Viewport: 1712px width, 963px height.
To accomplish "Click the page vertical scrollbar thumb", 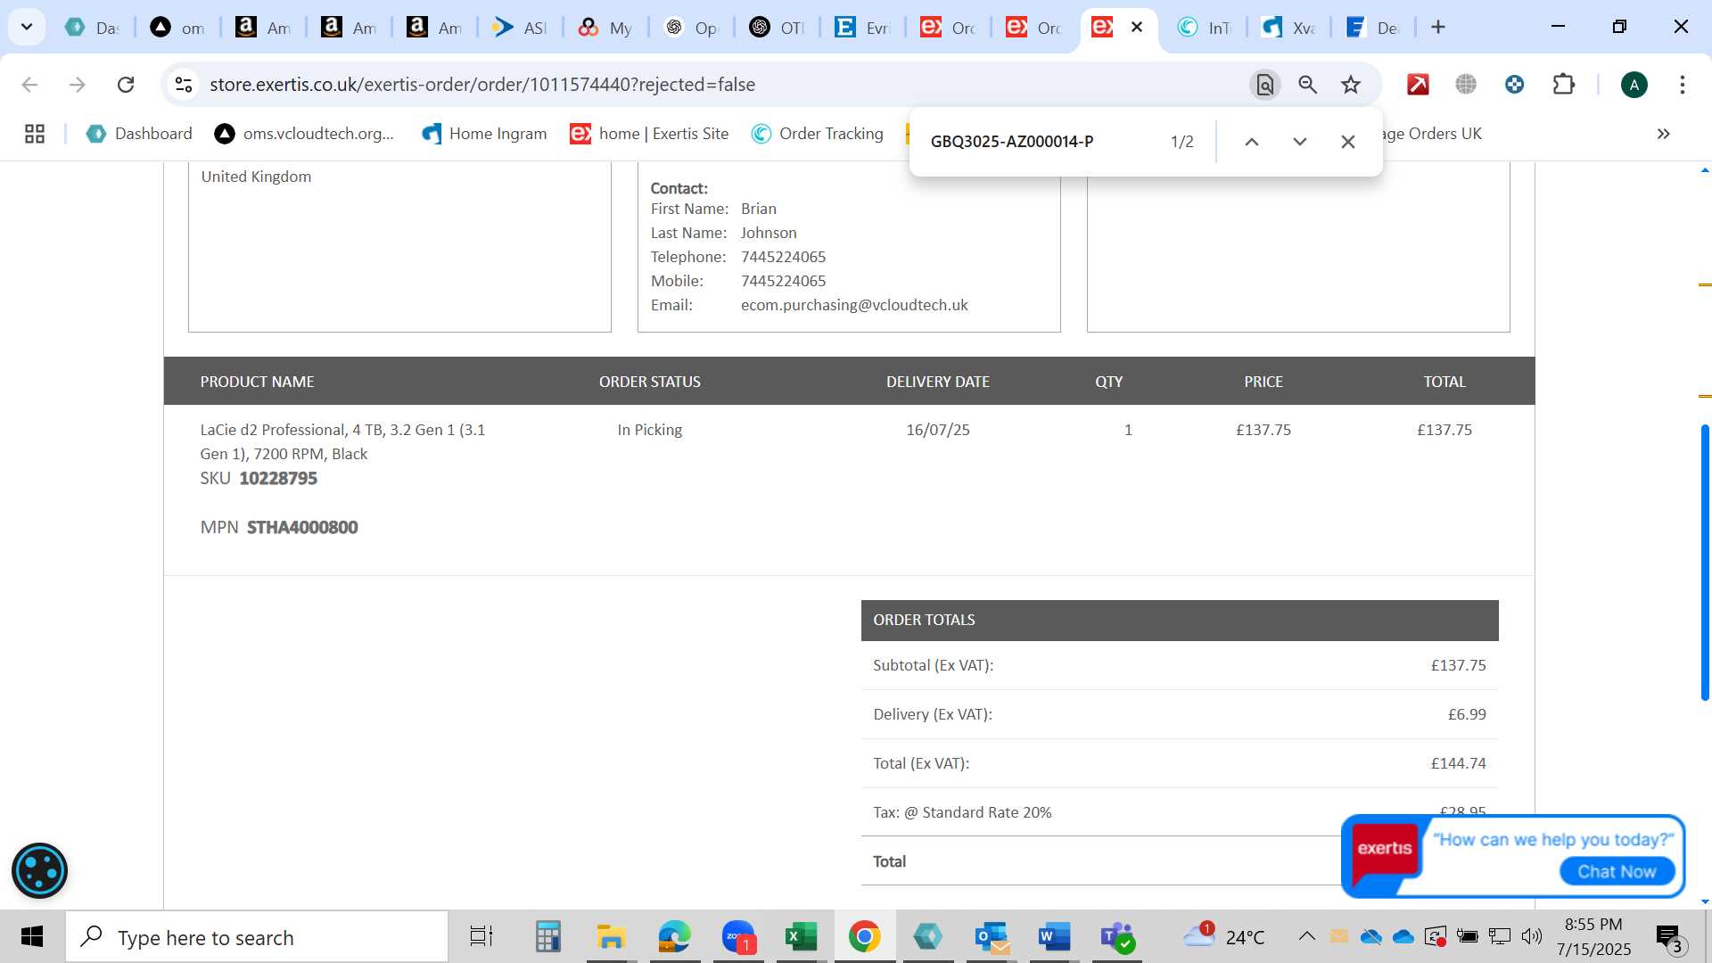I will 1704,562.
